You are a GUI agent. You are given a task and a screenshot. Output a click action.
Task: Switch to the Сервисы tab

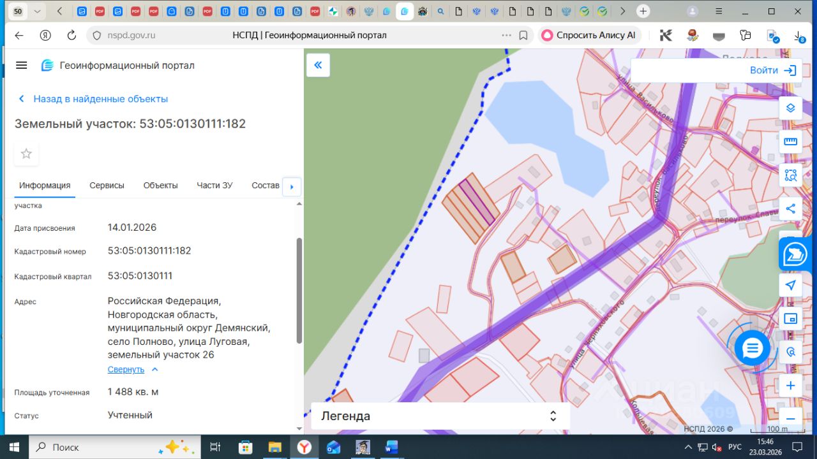(x=107, y=186)
